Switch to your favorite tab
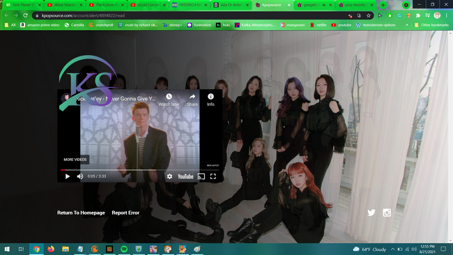Image resolution: width=453 pixels, height=255 pixels. [356, 5]
